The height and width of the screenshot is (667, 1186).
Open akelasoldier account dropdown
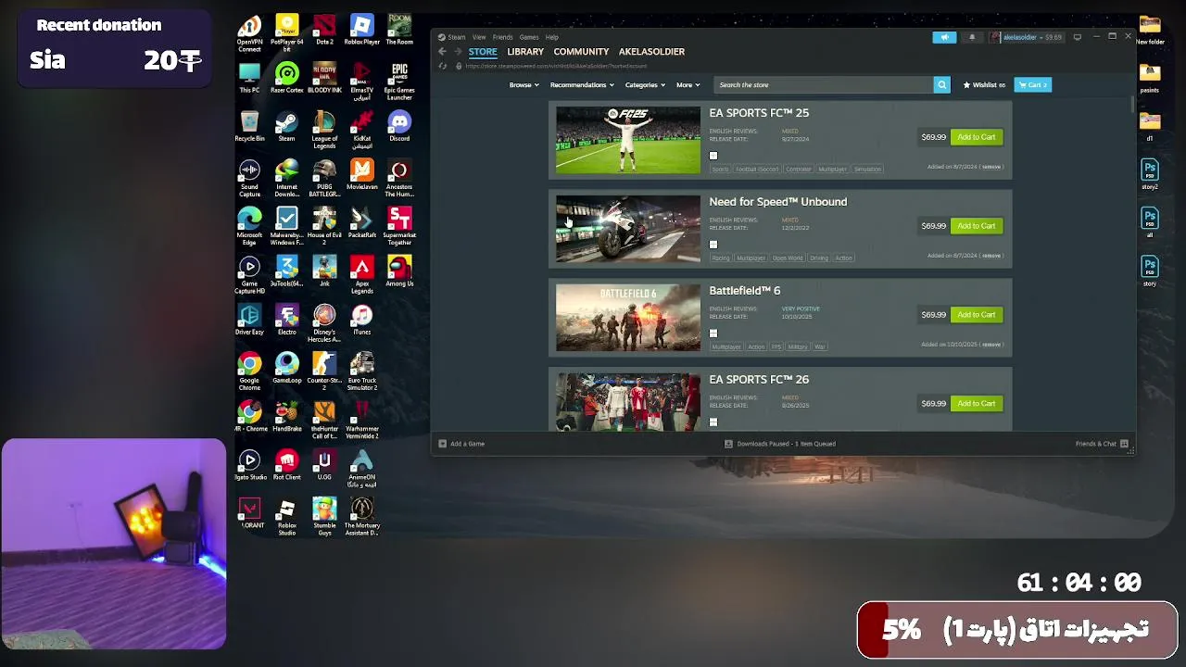[1026, 37]
